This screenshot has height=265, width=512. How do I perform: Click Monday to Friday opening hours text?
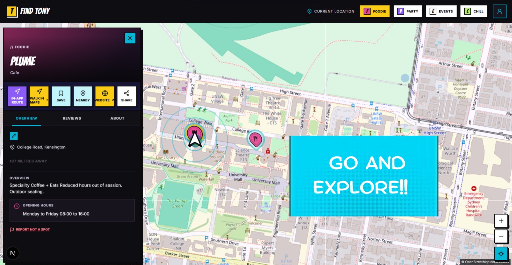(56, 214)
